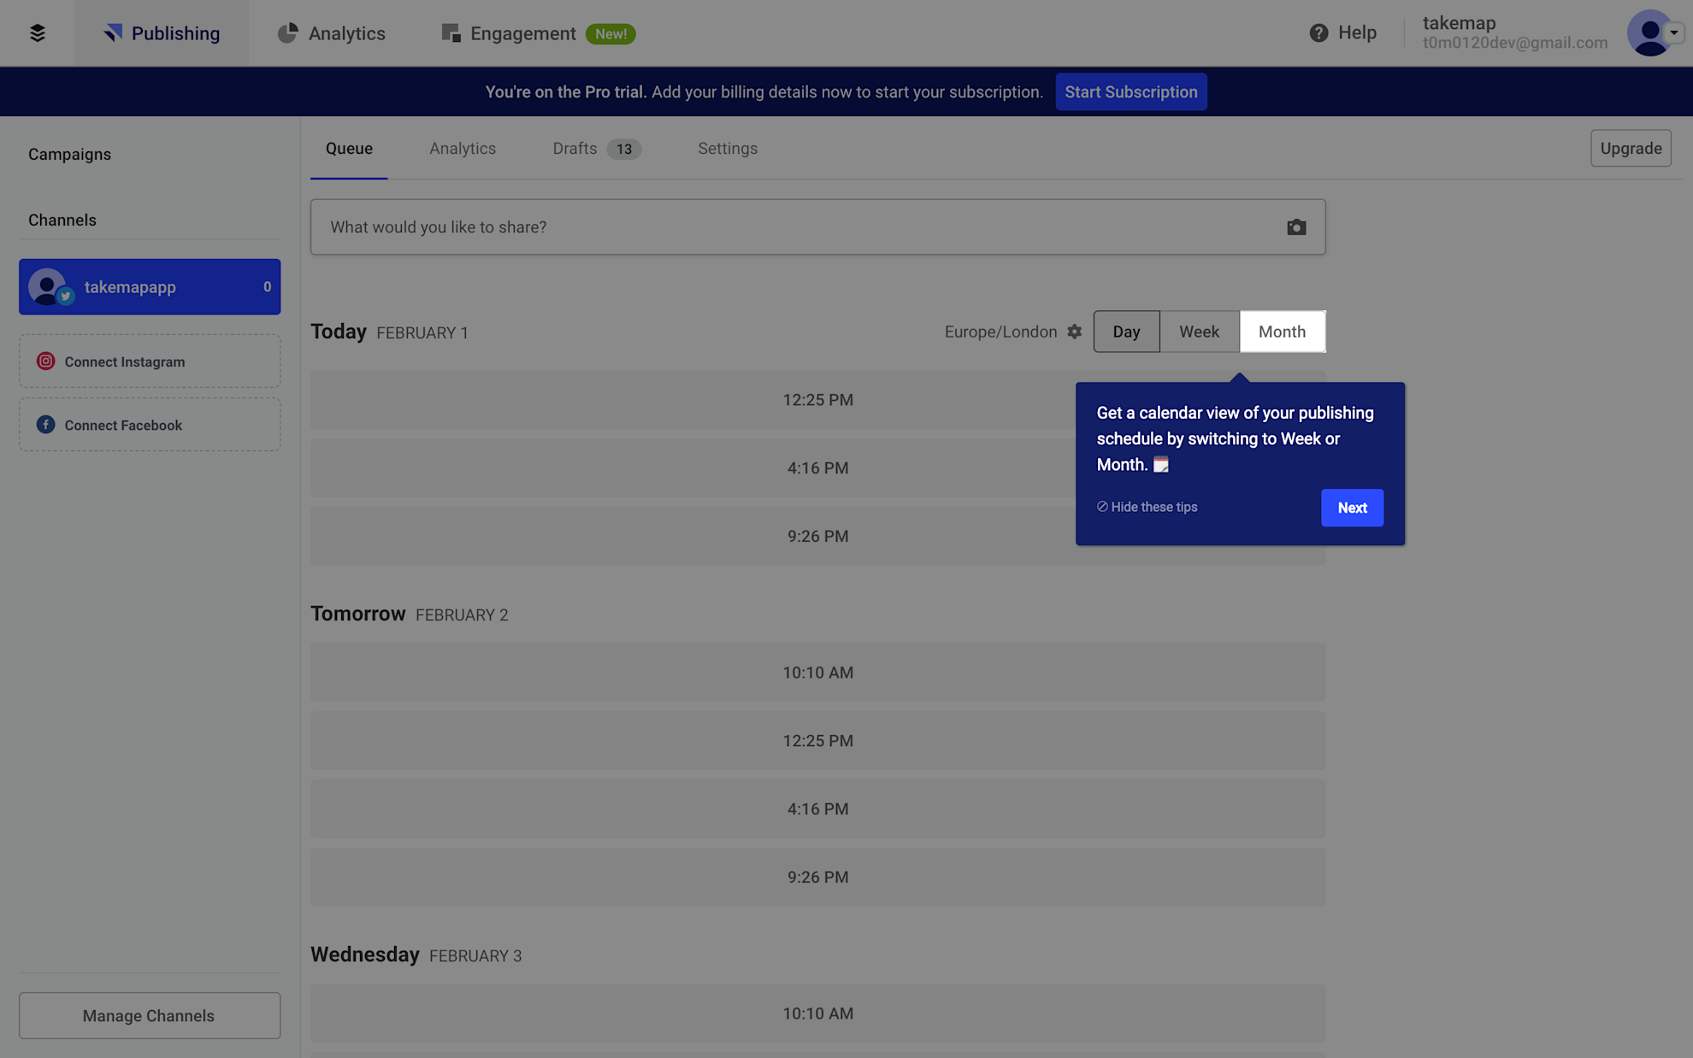Select Week view
The width and height of the screenshot is (1693, 1058).
click(1200, 332)
